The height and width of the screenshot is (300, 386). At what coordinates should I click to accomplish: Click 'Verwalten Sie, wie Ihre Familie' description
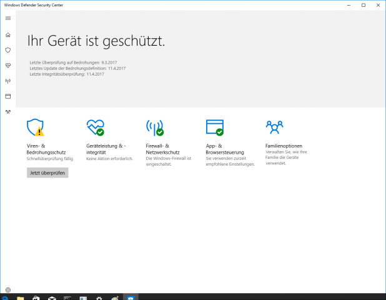point(286,157)
